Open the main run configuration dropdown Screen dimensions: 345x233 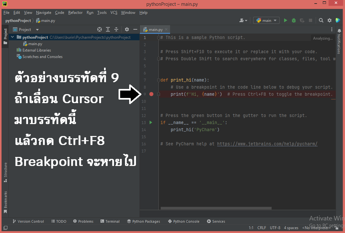pyautogui.click(x=266, y=20)
